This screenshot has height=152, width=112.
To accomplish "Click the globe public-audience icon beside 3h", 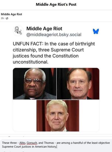I will [x=7, y=18].
